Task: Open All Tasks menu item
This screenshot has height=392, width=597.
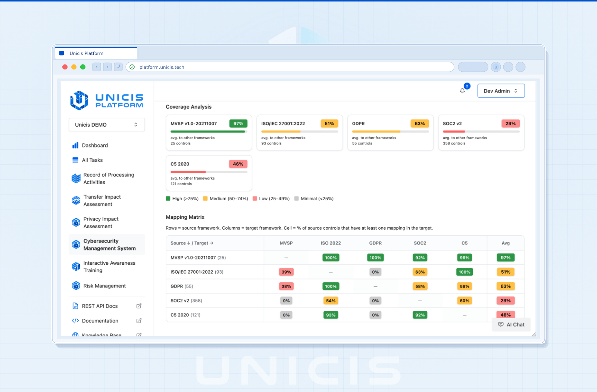Action: 107,160
